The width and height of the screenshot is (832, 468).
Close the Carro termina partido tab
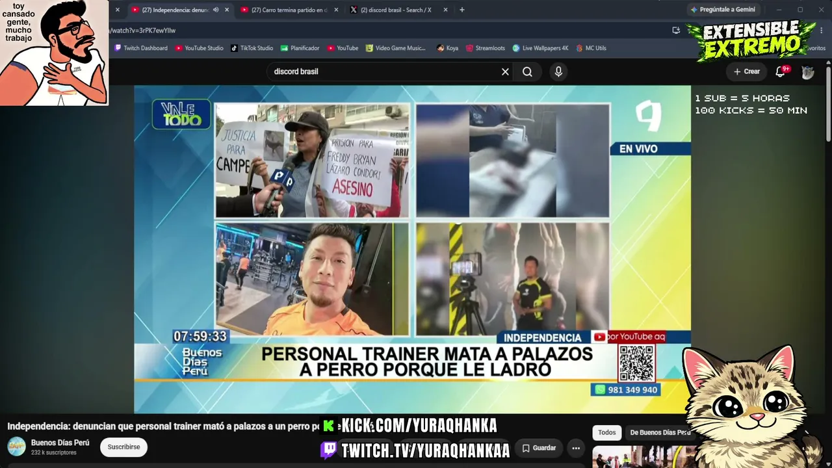click(336, 10)
